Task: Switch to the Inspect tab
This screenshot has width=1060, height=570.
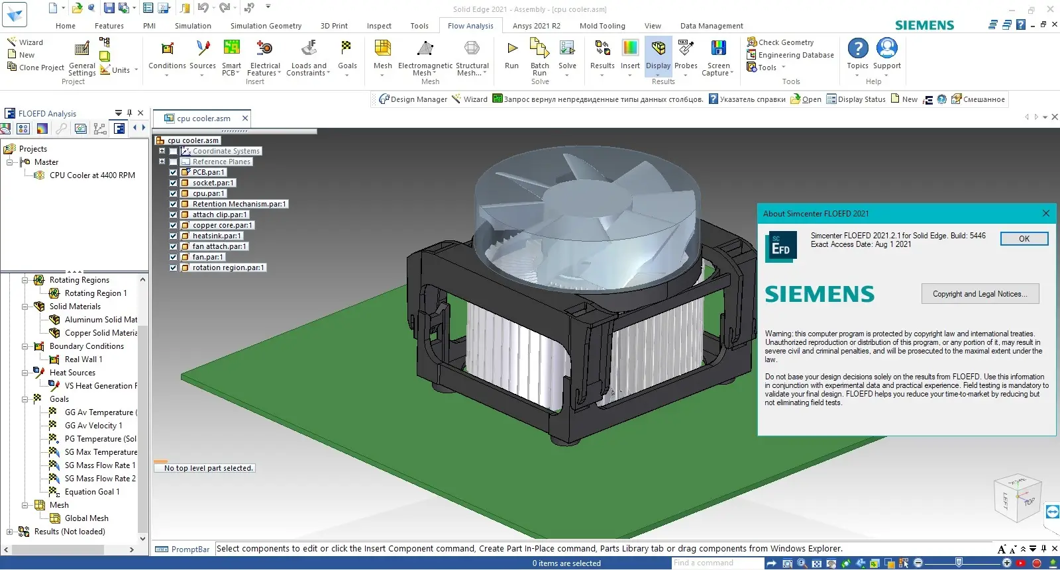Action: tap(379, 26)
